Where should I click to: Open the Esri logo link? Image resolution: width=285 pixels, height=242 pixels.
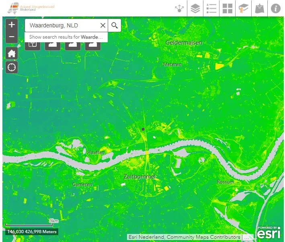pos(269,233)
